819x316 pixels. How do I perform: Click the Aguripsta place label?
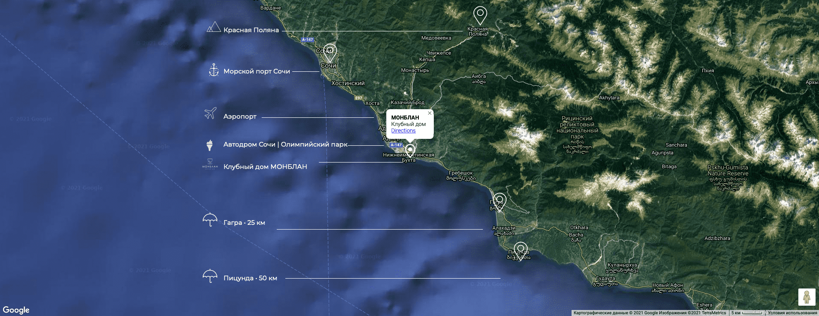(662, 153)
